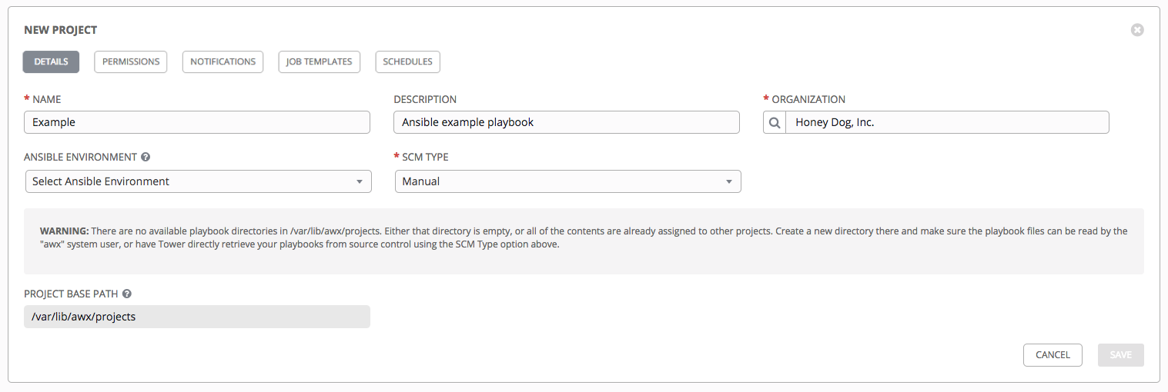
Task: Click the PROJECT BASE PATH label text
Action: click(71, 294)
